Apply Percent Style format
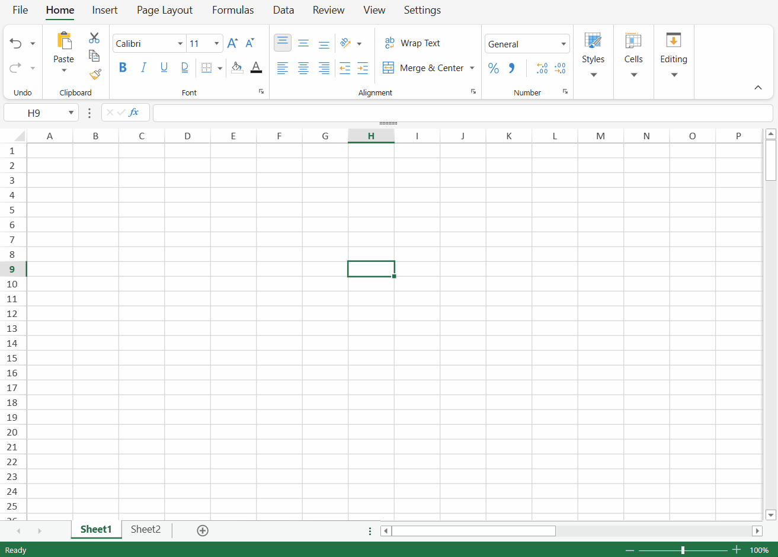Image resolution: width=778 pixels, height=557 pixels. click(494, 68)
